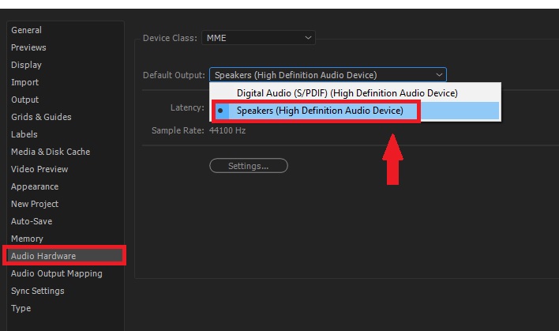559x331 pixels.
Task: Click the 44100 Hz sample rate value
Action: 227,130
